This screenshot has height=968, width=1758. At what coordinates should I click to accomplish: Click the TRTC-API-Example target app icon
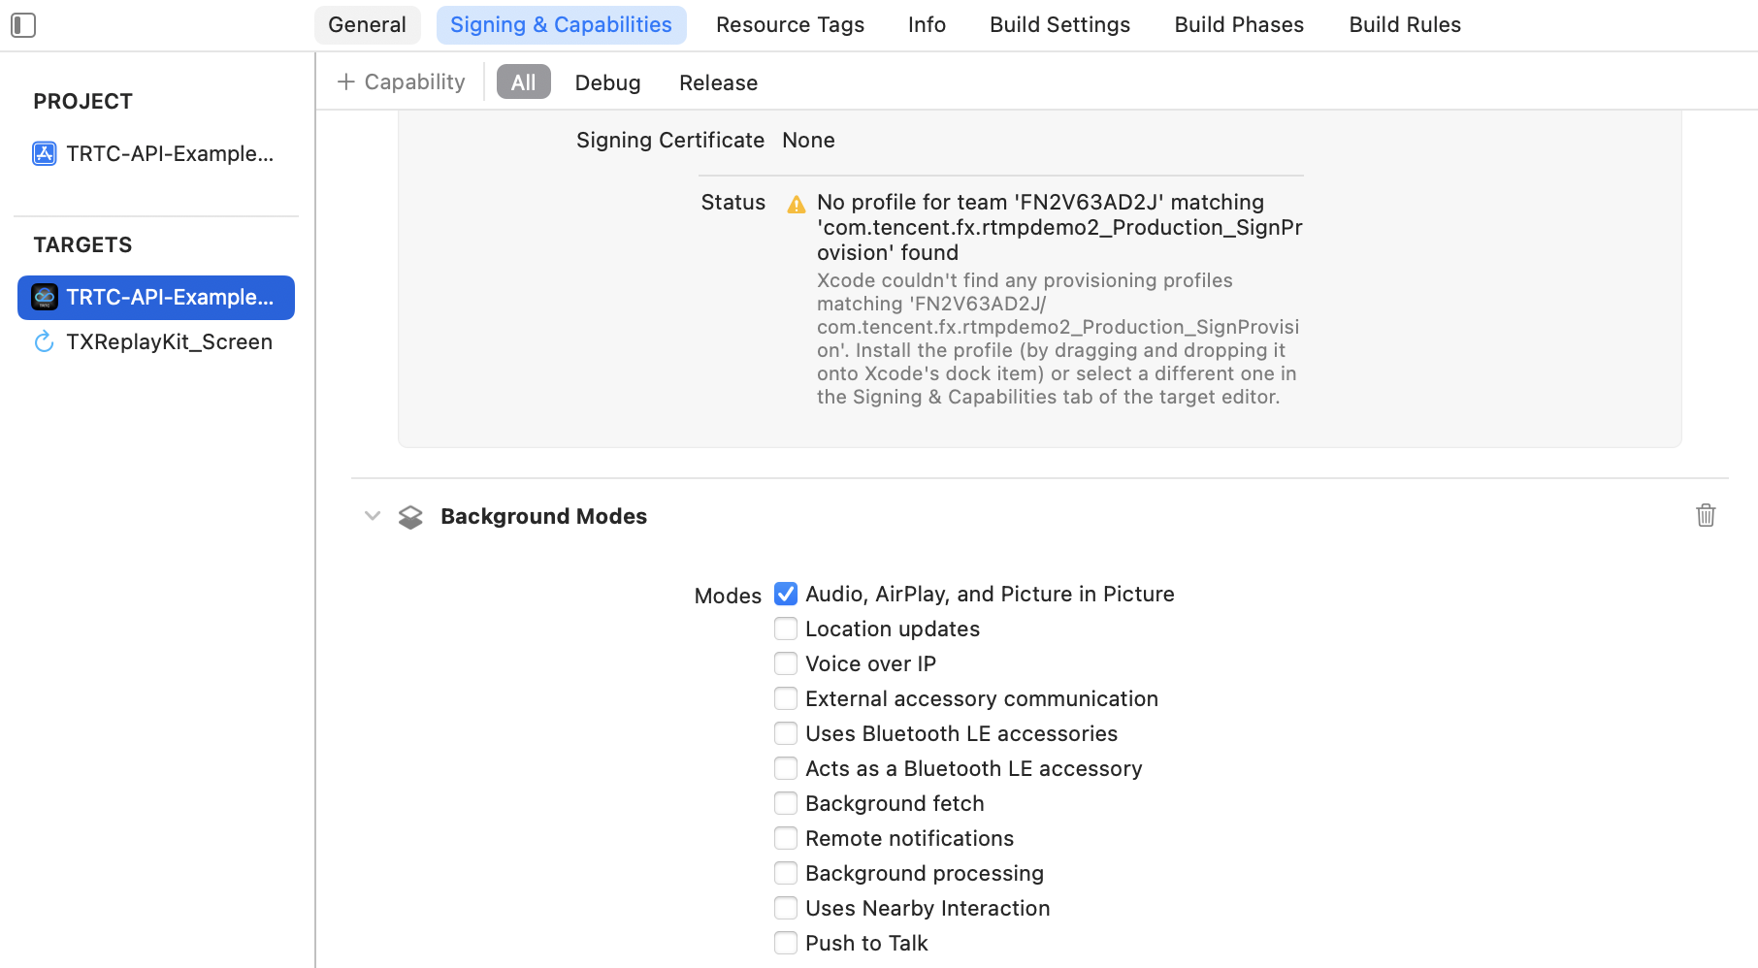point(45,297)
